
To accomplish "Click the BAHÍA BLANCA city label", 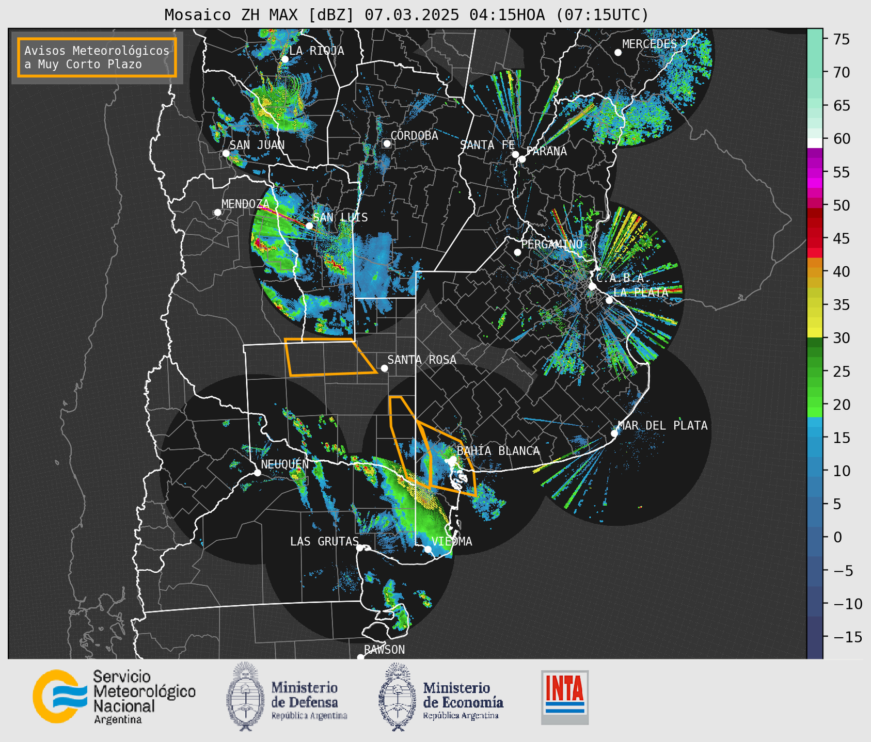I will pos(498,451).
